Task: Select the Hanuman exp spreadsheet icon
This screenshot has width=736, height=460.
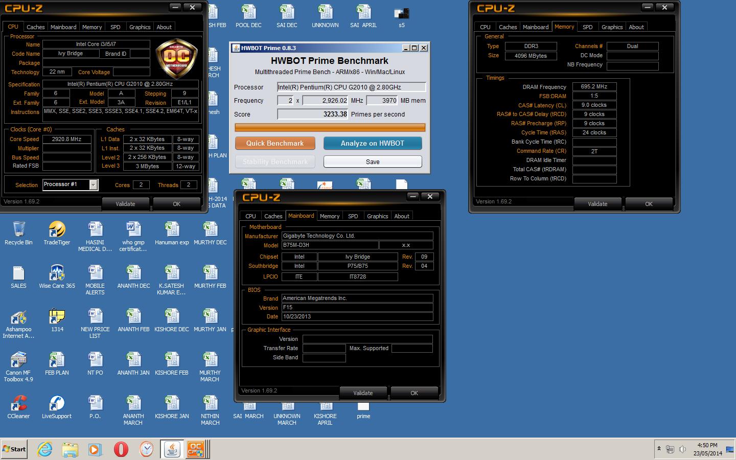Action: tap(172, 233)
